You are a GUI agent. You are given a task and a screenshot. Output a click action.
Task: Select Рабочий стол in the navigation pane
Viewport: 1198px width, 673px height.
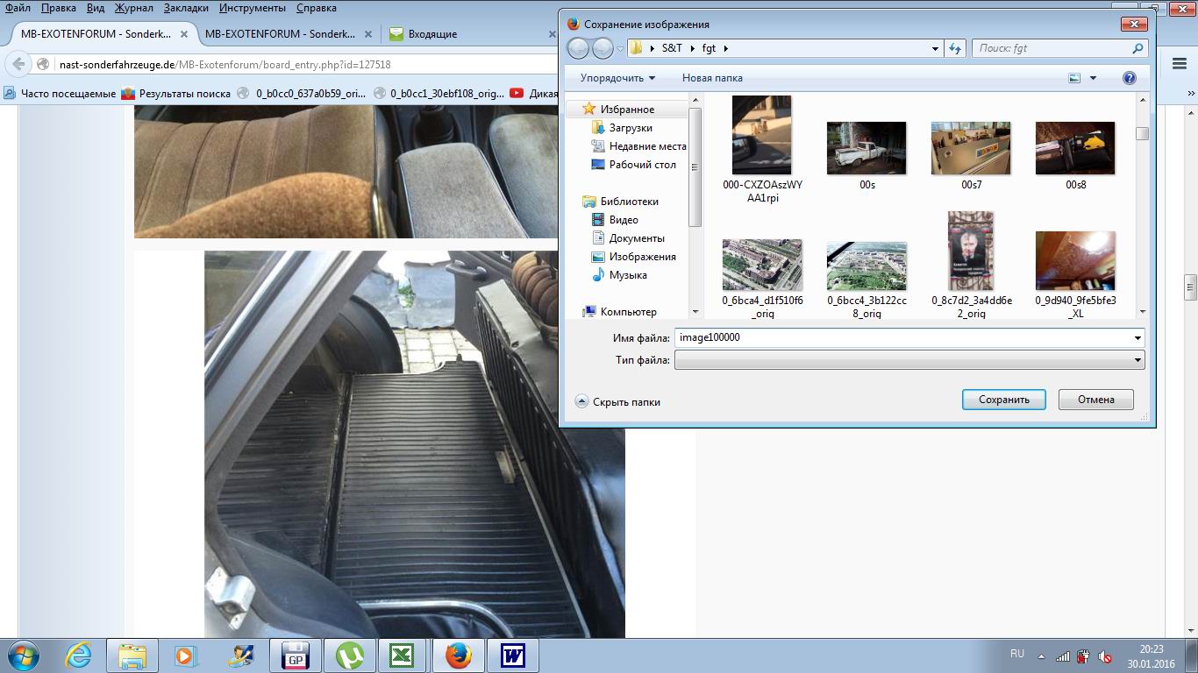point(642,165)
